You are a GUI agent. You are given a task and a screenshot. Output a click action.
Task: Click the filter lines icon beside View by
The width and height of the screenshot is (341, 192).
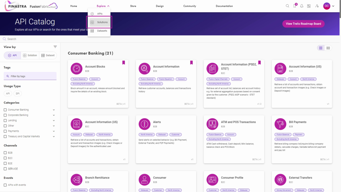55,47
